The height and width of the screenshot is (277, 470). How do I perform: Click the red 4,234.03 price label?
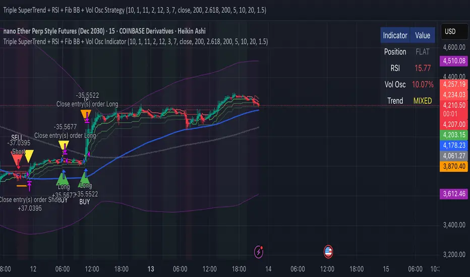(x=454, y=95)
